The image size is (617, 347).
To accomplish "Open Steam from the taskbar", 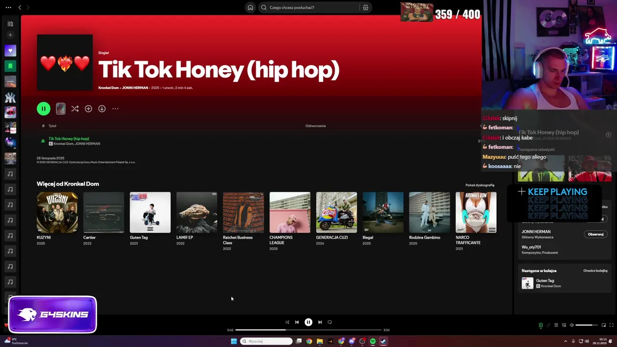I will [383, 341].
